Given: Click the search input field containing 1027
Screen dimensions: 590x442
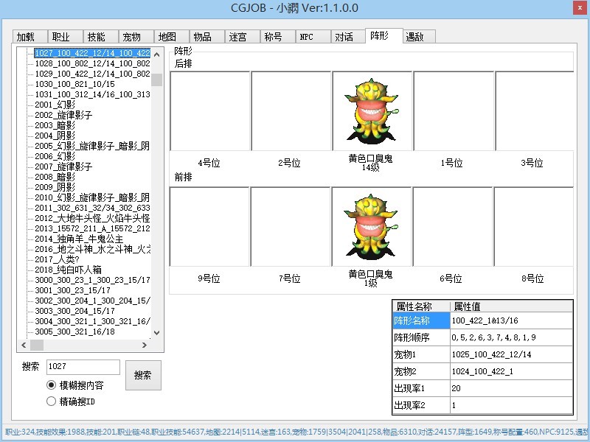Looking at the screenshot, I should 82,367.
